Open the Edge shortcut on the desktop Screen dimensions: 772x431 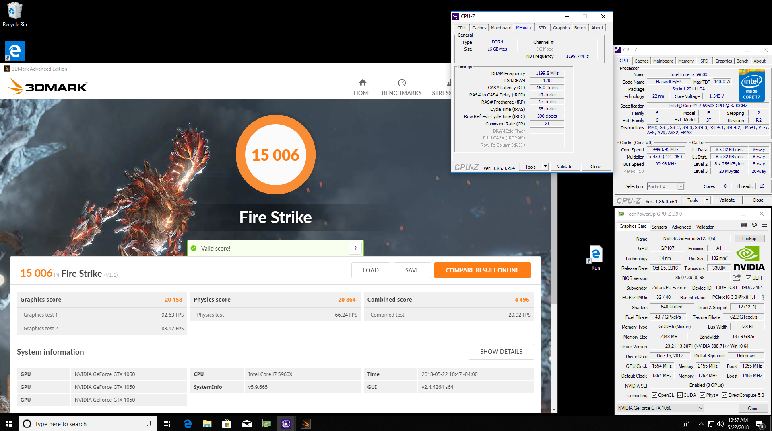pyautogui.click(x=15, y=51)
